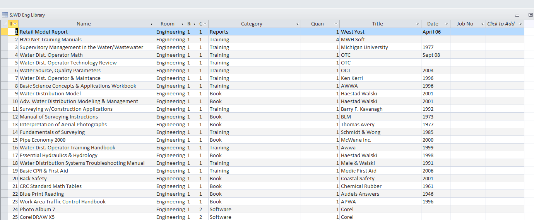
Task: Select the 'Photo Album 7' name cell
Action: 87,209
